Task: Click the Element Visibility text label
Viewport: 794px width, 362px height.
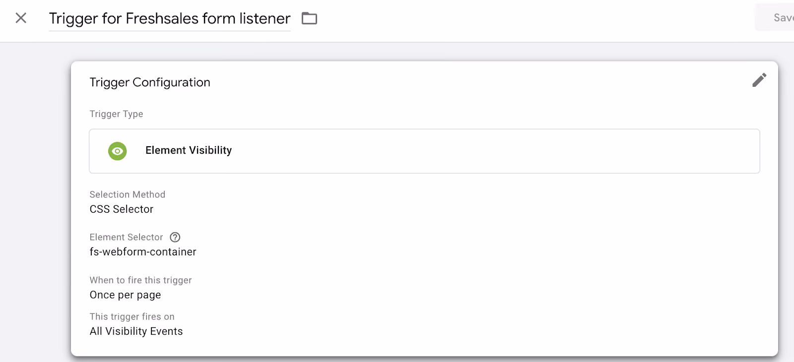Action: click(x=189, y=150)
